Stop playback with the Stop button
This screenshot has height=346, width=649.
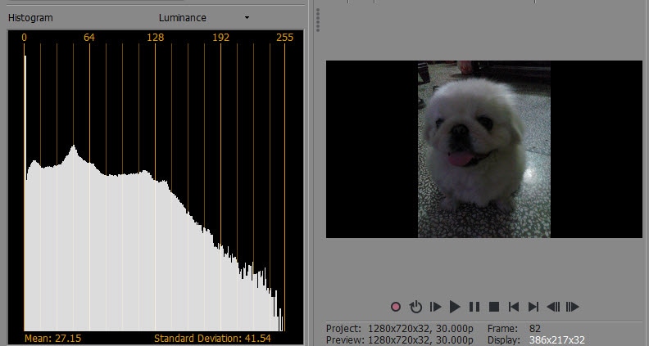tap(494, 307)
